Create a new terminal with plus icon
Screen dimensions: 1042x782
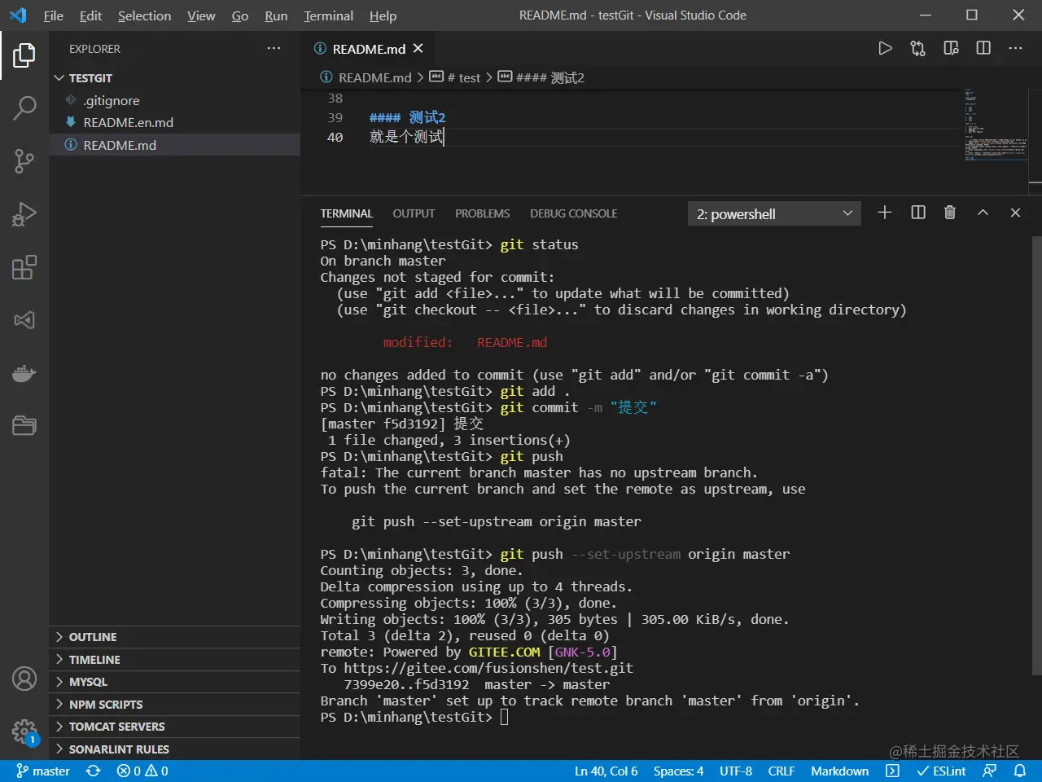point(885,213)
